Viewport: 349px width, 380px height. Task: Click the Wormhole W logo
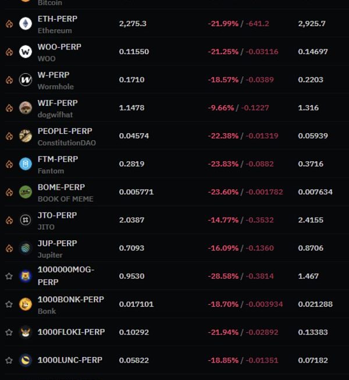[26, 80]
